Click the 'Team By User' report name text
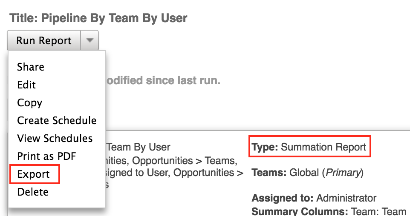410x216 pixels. click(138, 147)
